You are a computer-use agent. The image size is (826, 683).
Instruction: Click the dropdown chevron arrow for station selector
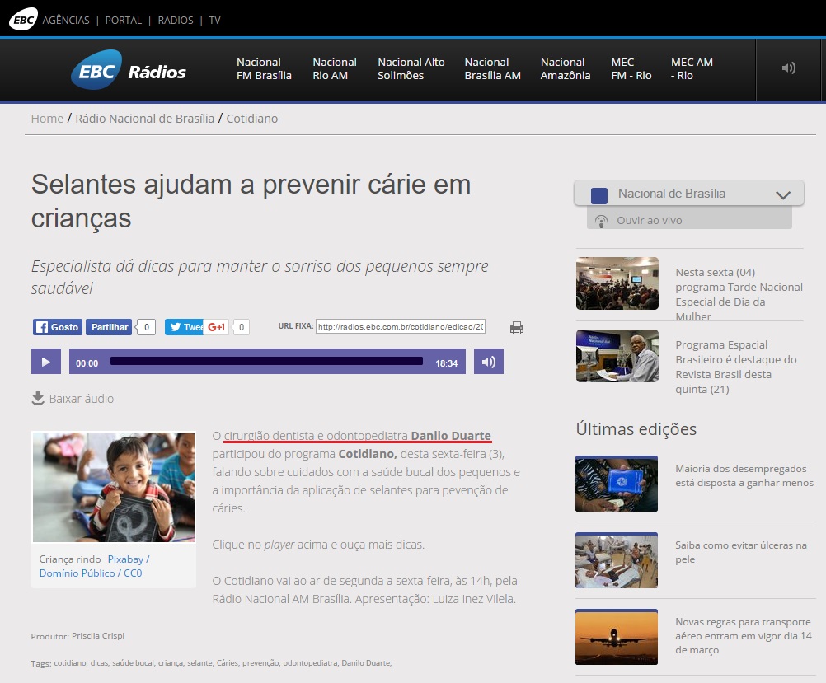click(783, 195)
